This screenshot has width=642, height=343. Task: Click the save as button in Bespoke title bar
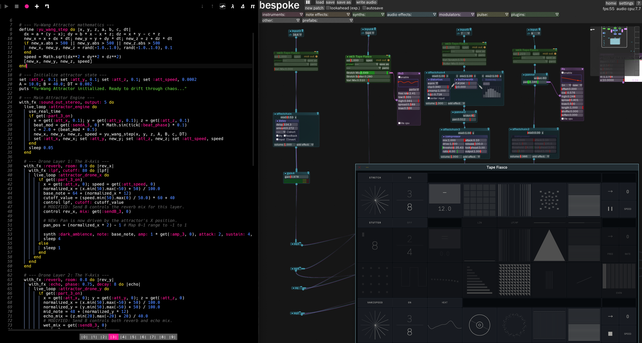tap(344, 2)
